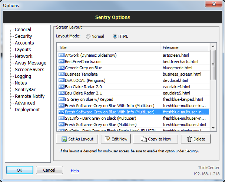Open the Deployment page
Screen dimensions: 225x182
27,109
